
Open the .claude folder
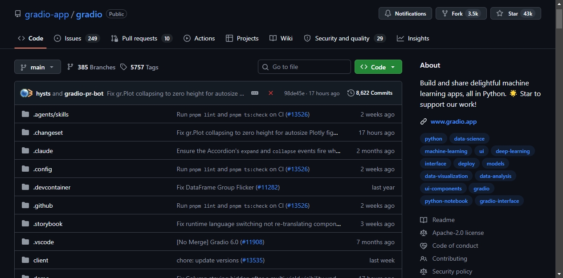(x=43, y=151)
